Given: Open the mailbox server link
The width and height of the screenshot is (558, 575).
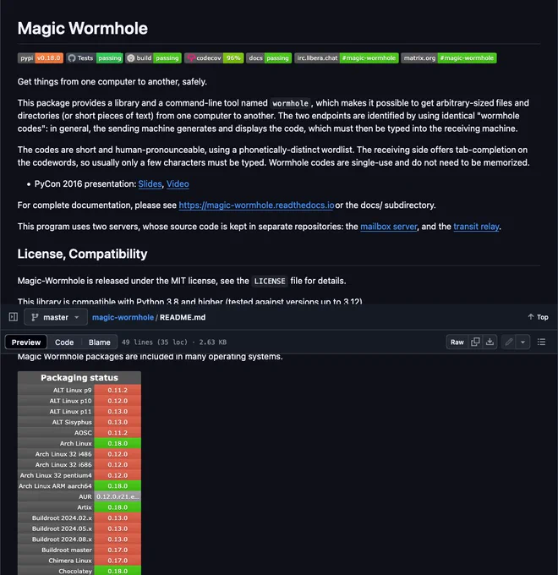Looking at the screenshot, I should click(389, 227).
